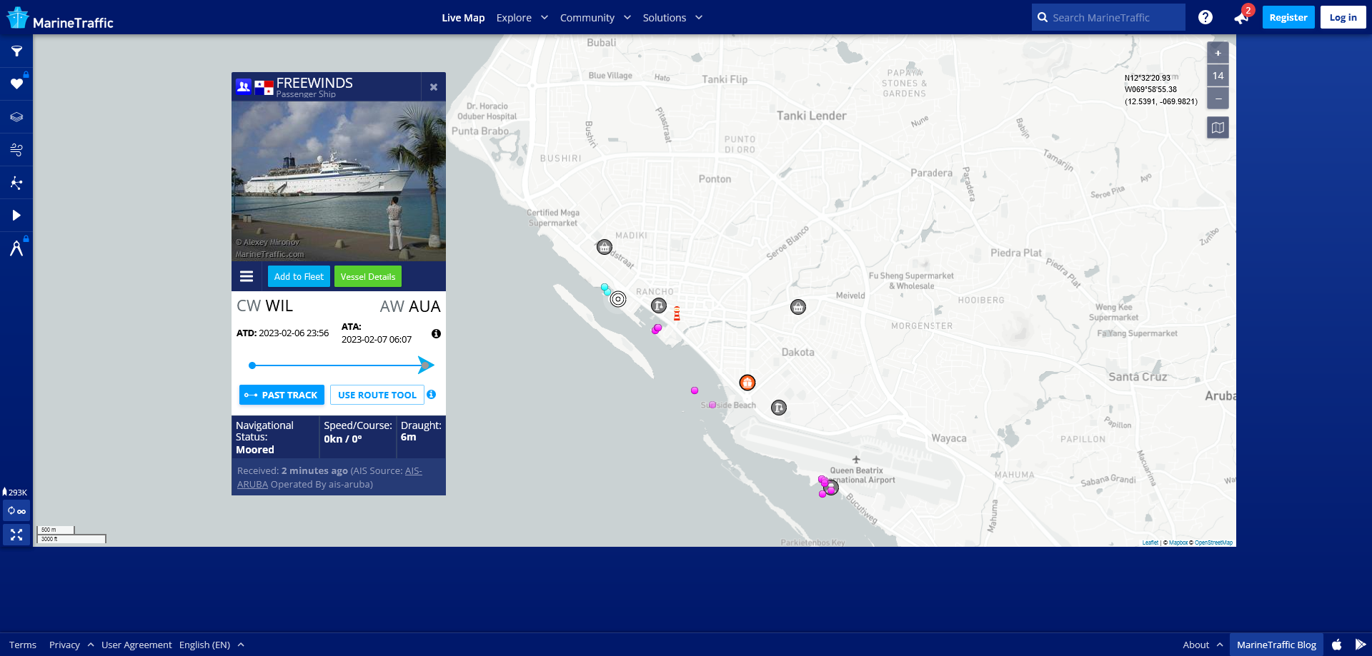Viewport: 1372px width, 656px height.
Task: Expand the English (EN) language selector
Action: (212, 645)
